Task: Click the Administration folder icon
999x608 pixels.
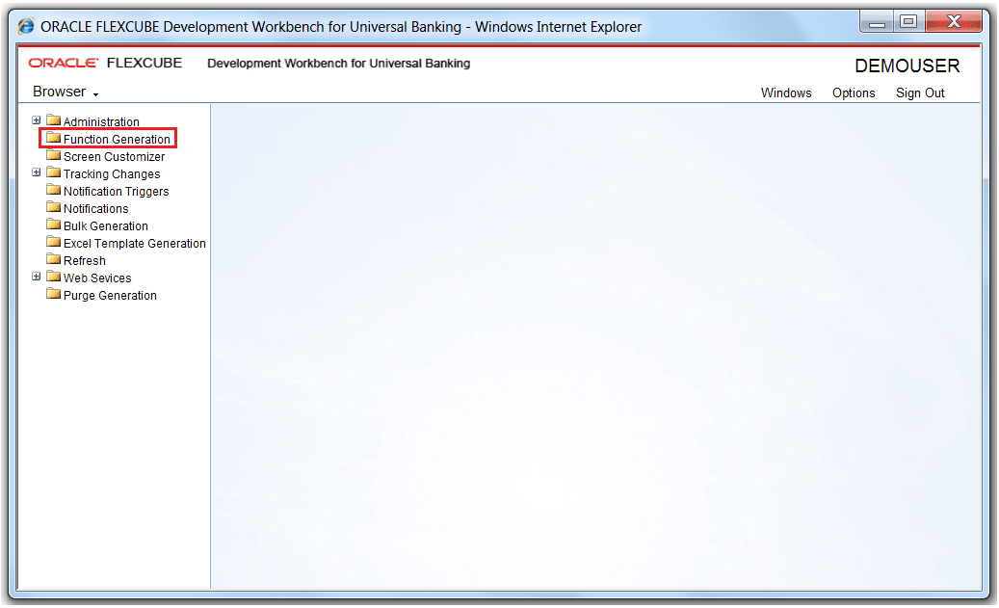Action: click(54, 120)
